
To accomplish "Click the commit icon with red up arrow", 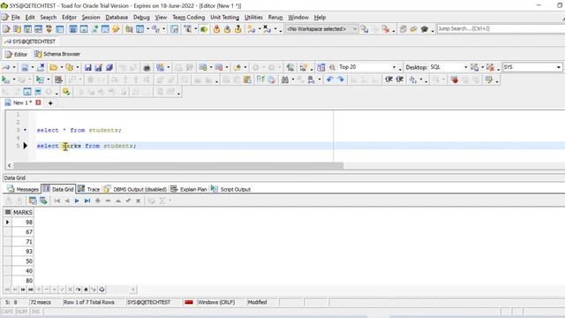I will coord(216,29).
